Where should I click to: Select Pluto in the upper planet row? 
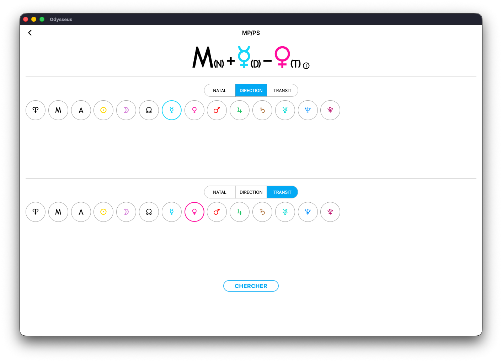click(x=330, y=110)
